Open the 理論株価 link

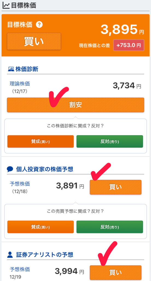20,83
